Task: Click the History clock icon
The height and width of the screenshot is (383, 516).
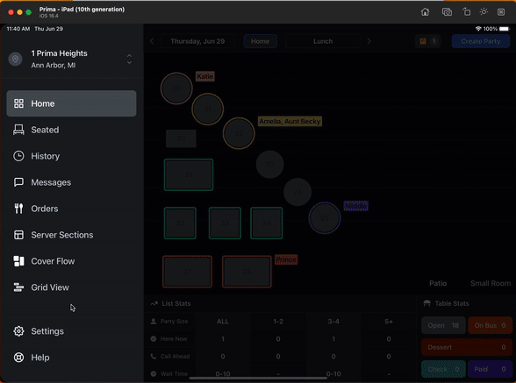Action: click(x=18, y=156)
